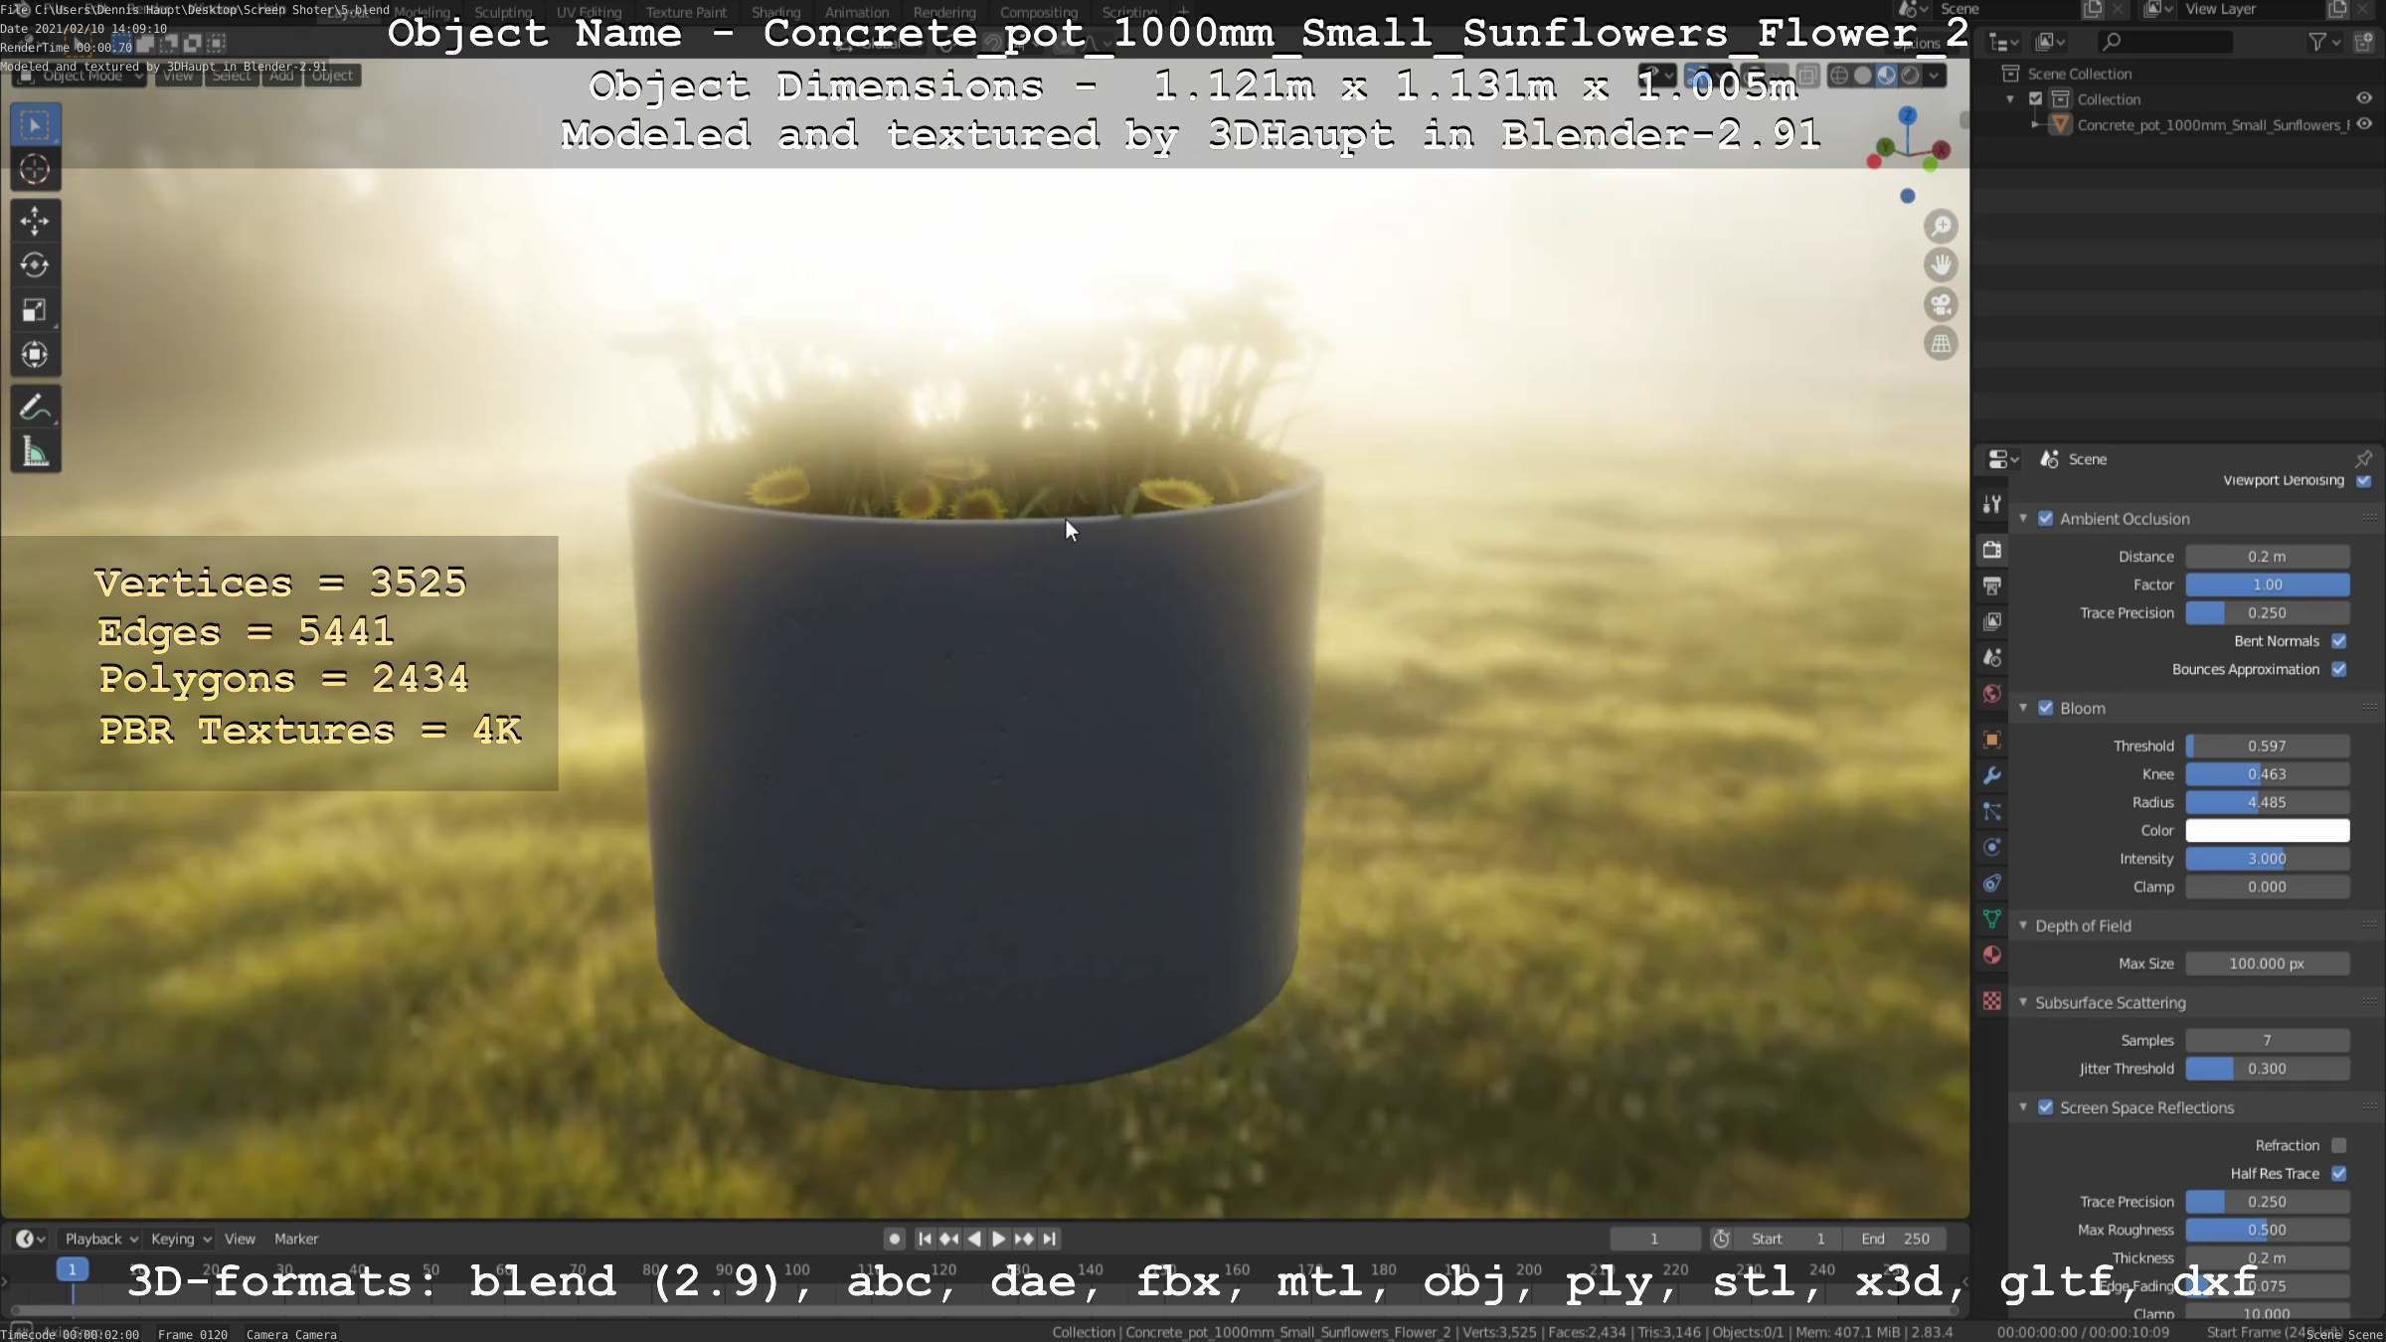Uncheck Viewport Denoising checkbox

point(2364,481)
